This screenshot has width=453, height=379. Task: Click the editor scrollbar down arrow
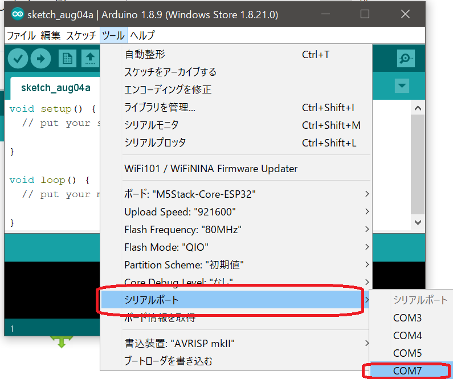418,222
